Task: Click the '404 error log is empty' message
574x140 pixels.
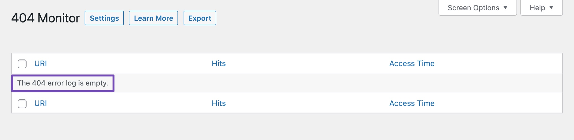Action: (62, 83)
